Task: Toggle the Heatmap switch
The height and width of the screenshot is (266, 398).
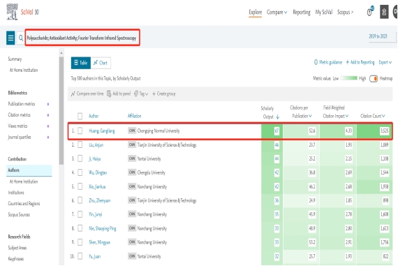Action: 374,79
